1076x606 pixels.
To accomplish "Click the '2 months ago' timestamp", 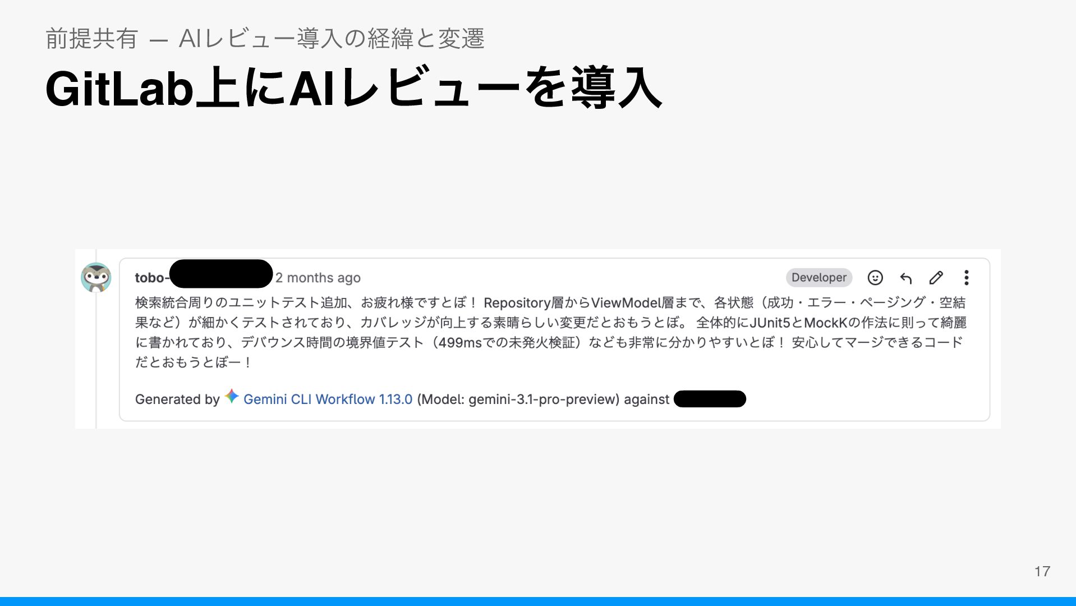I will coord(318,278).
